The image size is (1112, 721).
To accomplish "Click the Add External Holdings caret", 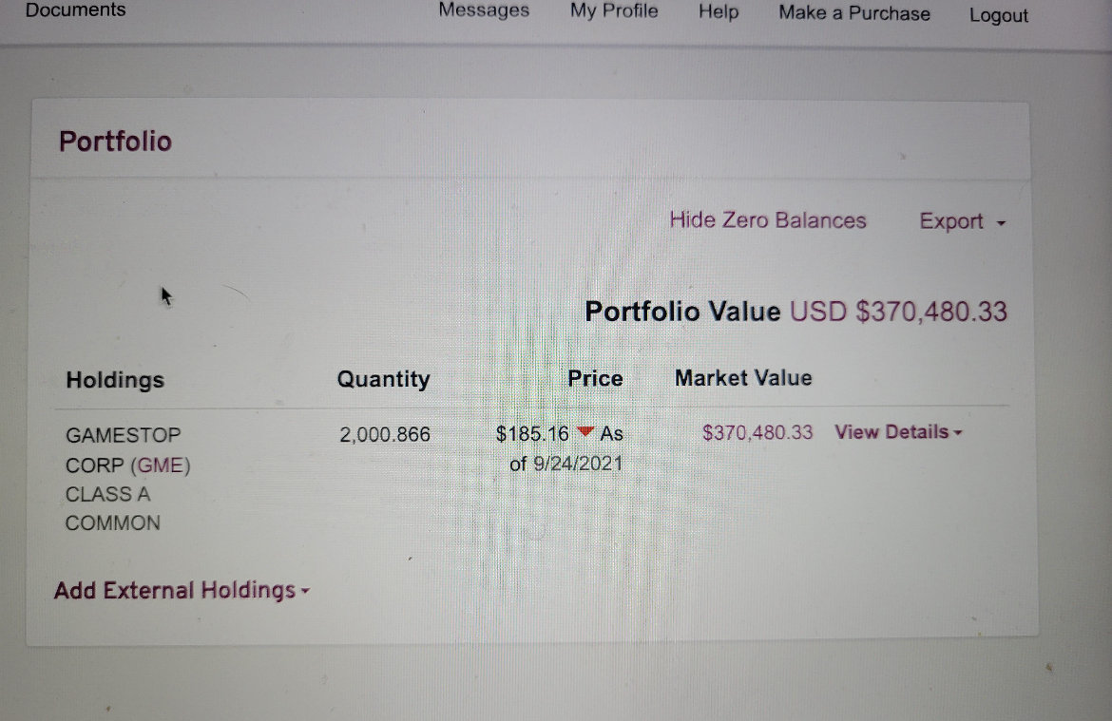I will click(x=305, y=591).
